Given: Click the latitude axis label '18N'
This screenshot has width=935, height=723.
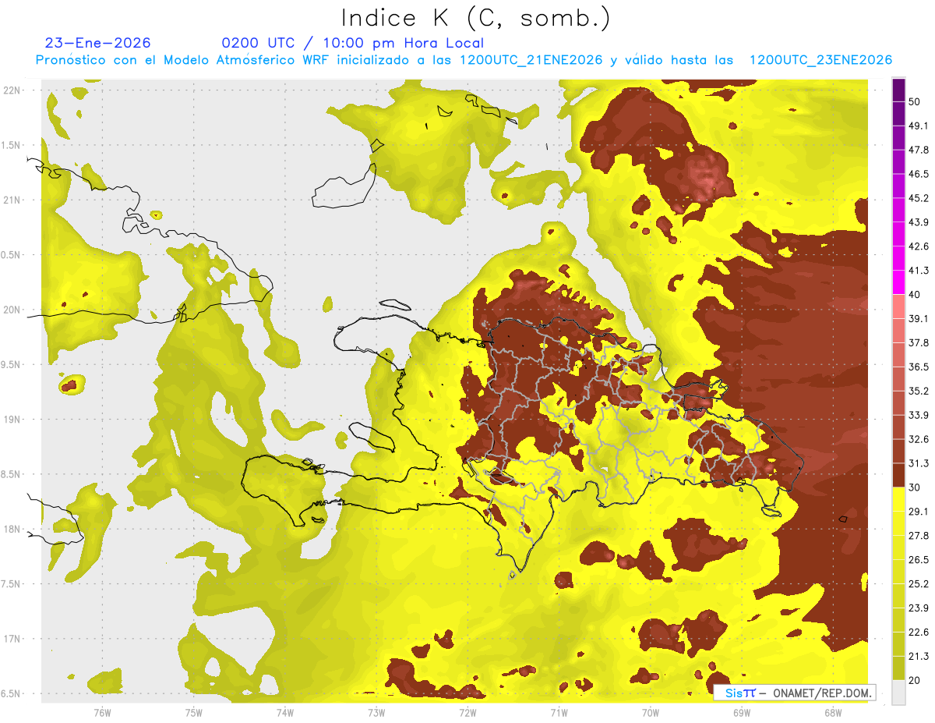Looking at the screenshot, I should [x=12, y=530].
